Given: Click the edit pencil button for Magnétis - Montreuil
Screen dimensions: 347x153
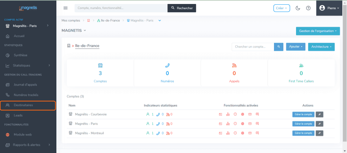Looking at the screenshot, I should [x=319, y=133].
